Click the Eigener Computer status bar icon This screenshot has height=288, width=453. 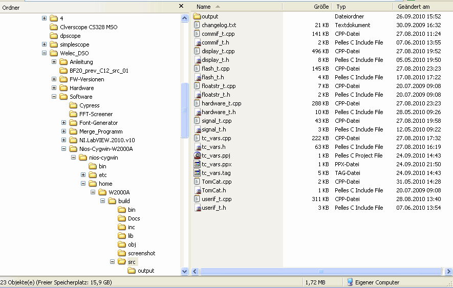pos(350,282)
